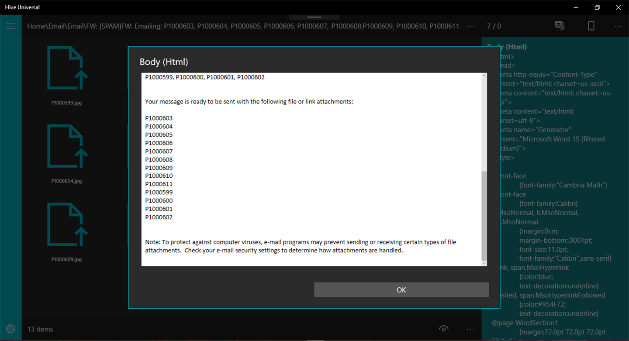Click the 7 / 0 counter
This screenshot has width=629, height=341.
pos(494,26)
